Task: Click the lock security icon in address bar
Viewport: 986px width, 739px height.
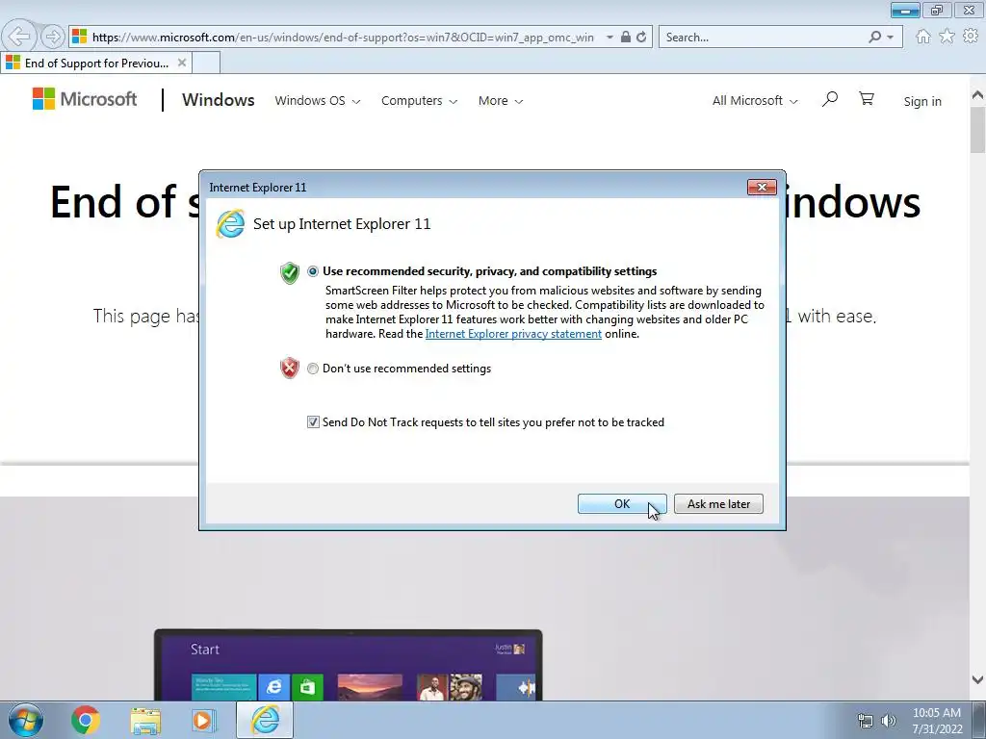Action: point(625,38)
